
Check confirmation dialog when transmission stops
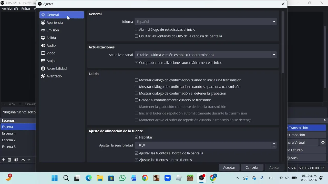[136, 87]
